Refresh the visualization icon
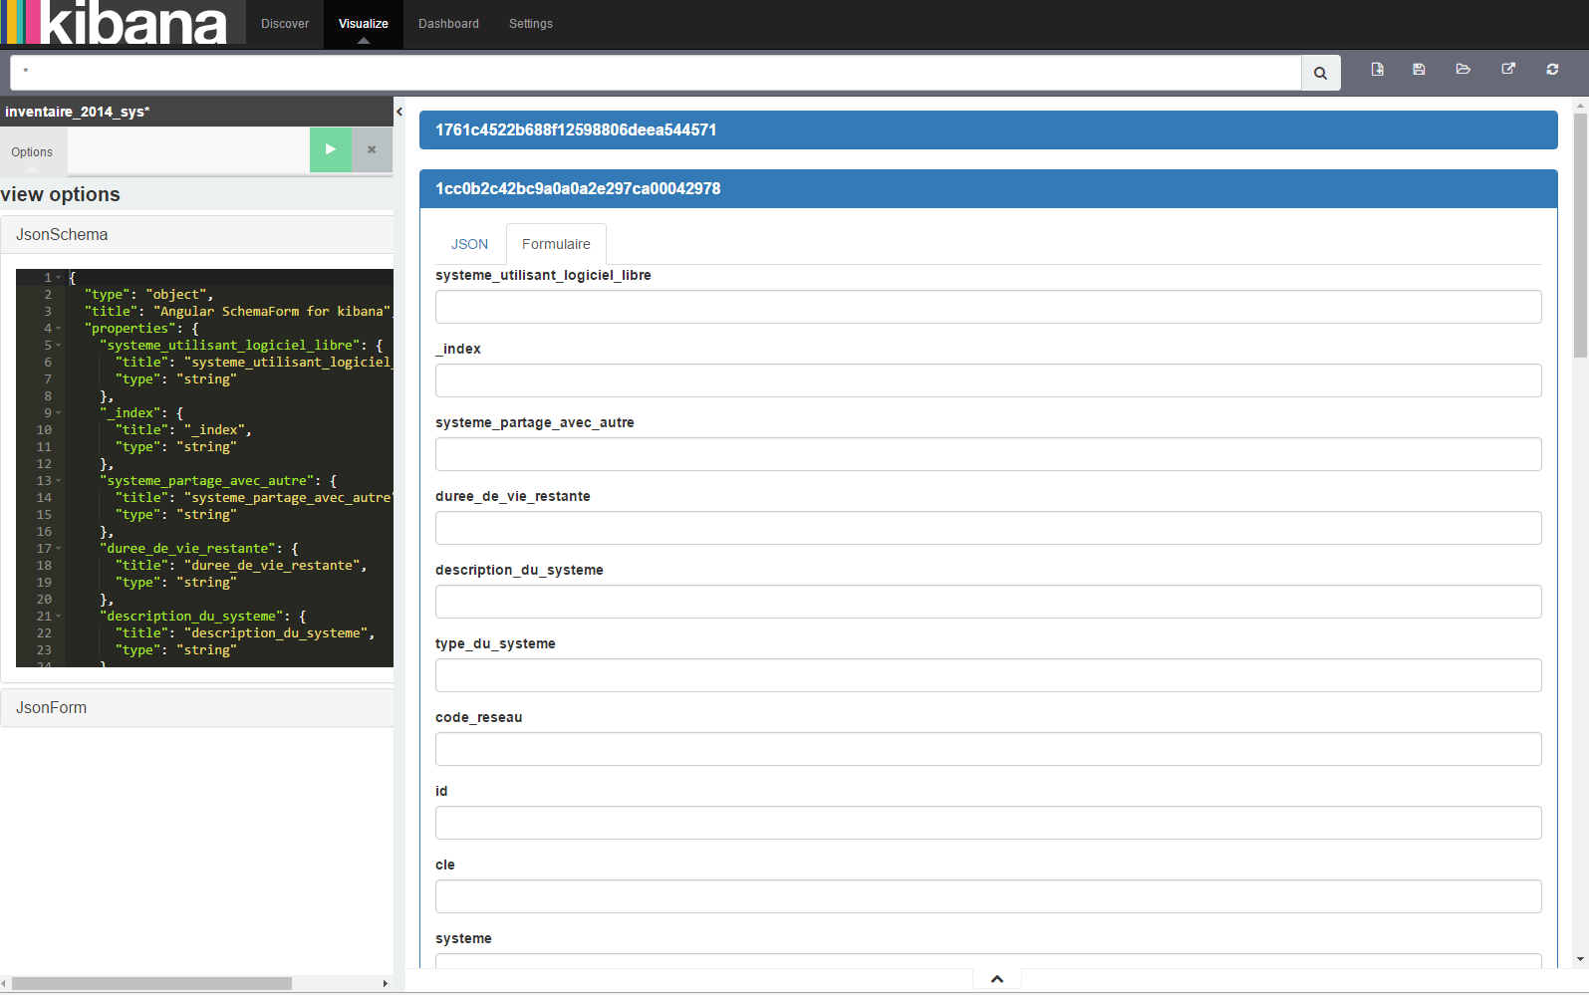 [x=1552, y=70]
